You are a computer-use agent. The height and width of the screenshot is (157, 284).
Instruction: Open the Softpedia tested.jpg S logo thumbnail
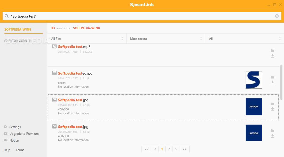(x=254, y=80)
